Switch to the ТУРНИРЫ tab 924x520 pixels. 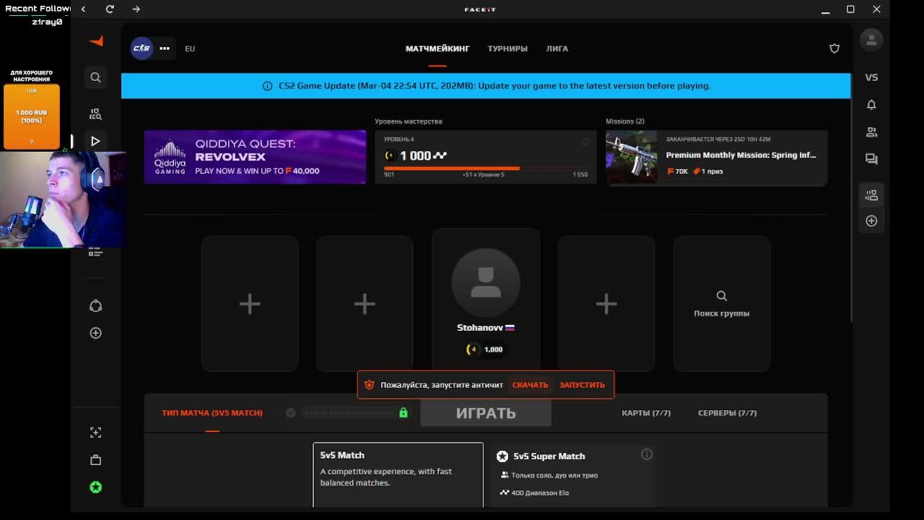click(507, 48)
